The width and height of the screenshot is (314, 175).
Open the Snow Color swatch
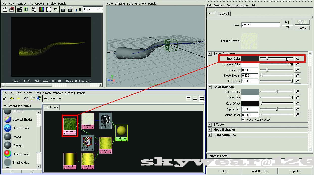pos(250,58)
